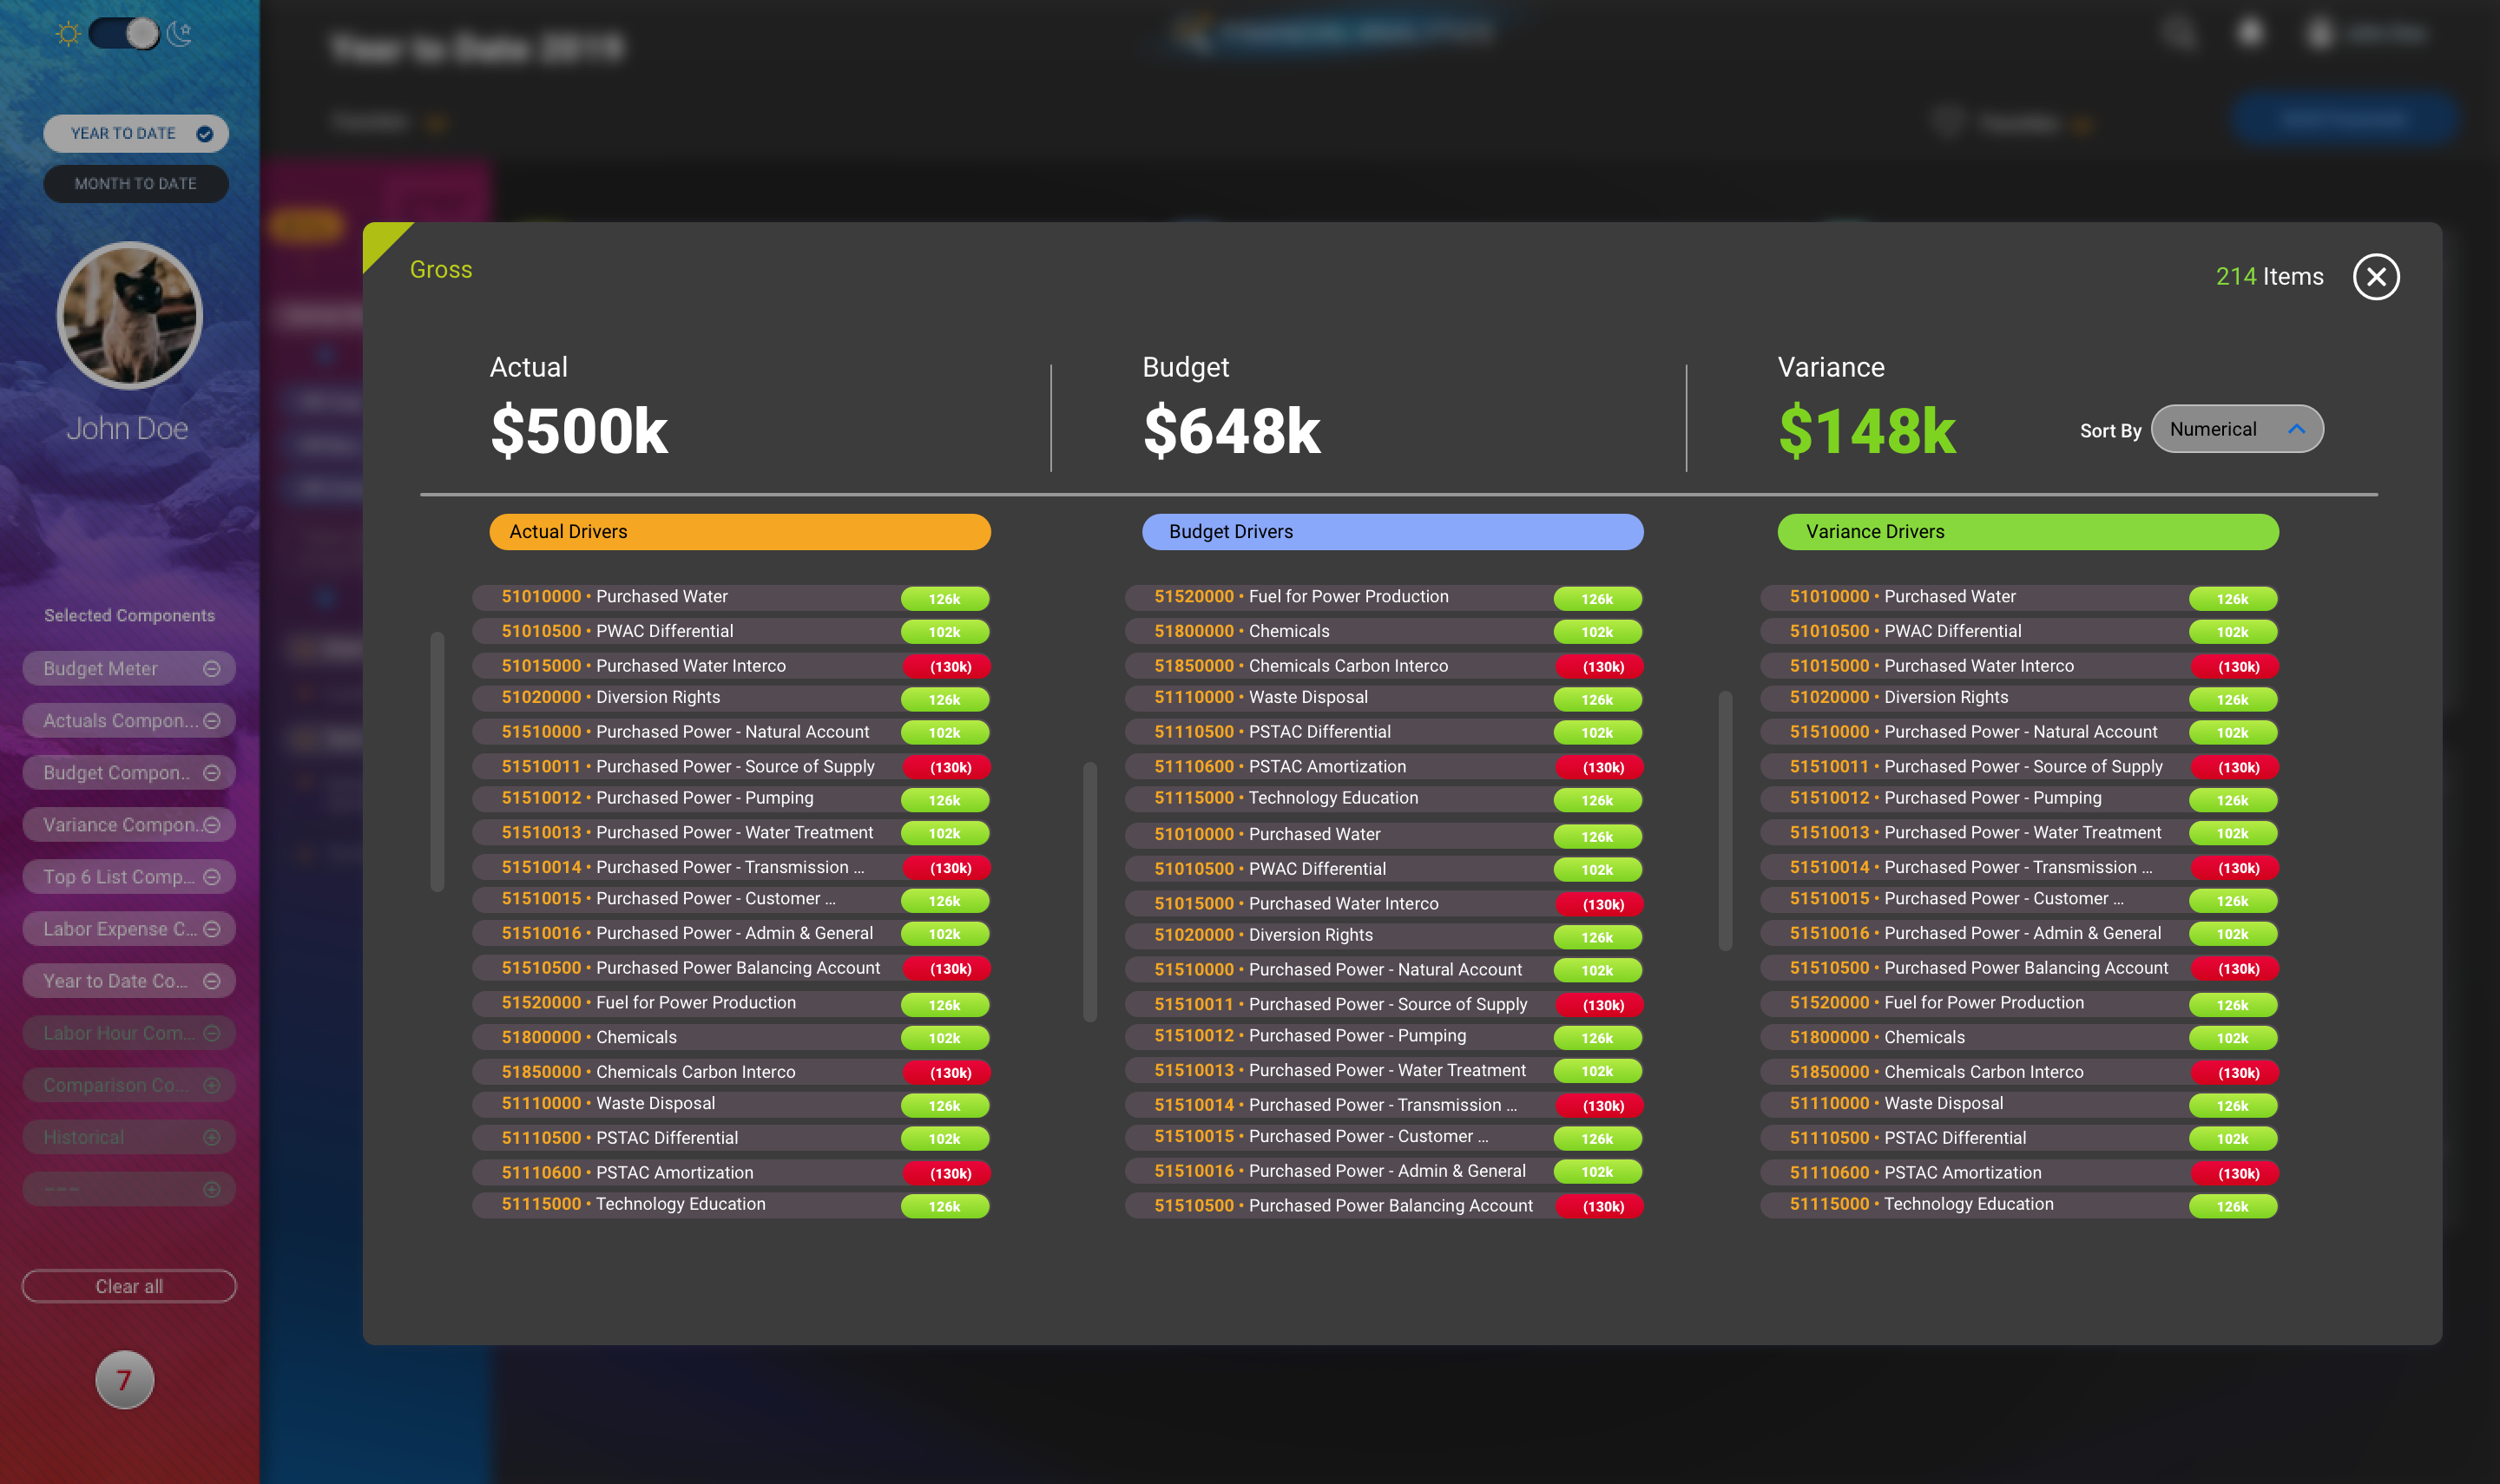Screen dimensions: 2500x1484
Task: Select Year To Date option
Action: 135,133
